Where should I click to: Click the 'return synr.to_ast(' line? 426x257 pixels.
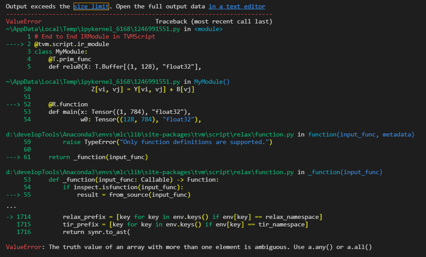(97, 232)
